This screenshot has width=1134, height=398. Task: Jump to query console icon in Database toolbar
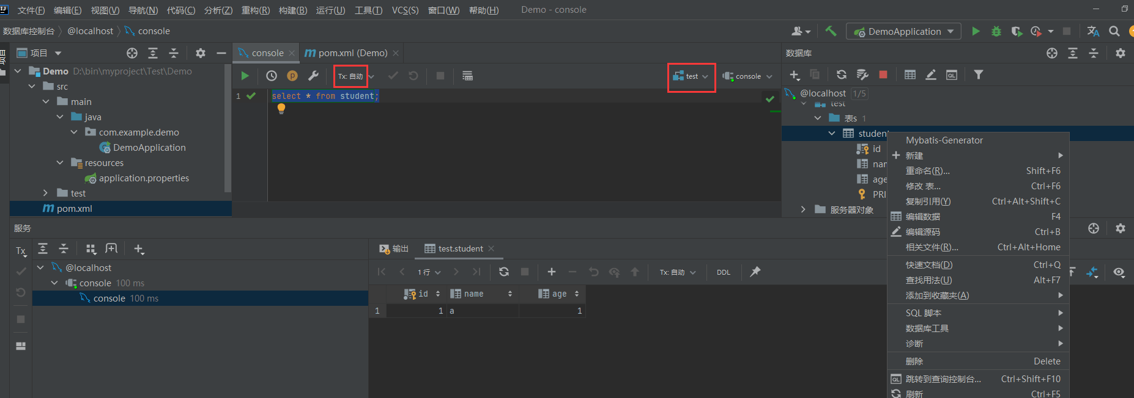click(952, 74)
